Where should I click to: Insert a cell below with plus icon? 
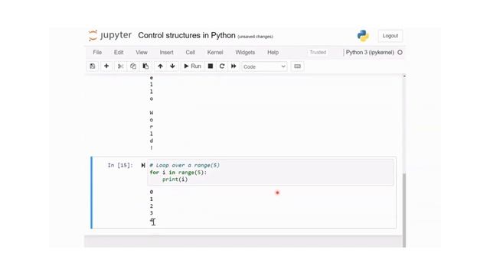pos(106,66)
